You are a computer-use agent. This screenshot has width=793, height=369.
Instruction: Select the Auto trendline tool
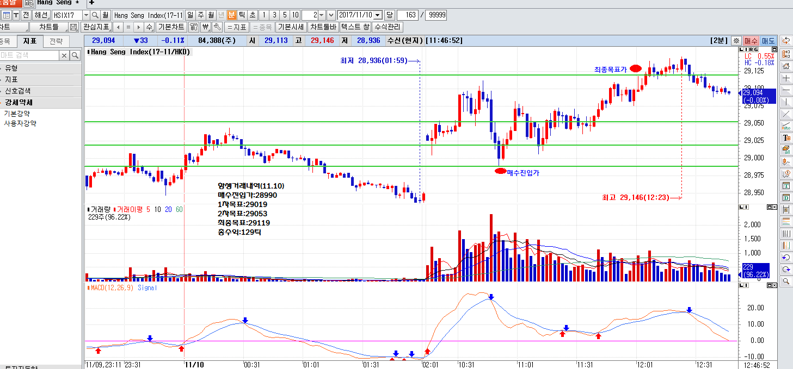pyautogui.click(x=786, y=126)
